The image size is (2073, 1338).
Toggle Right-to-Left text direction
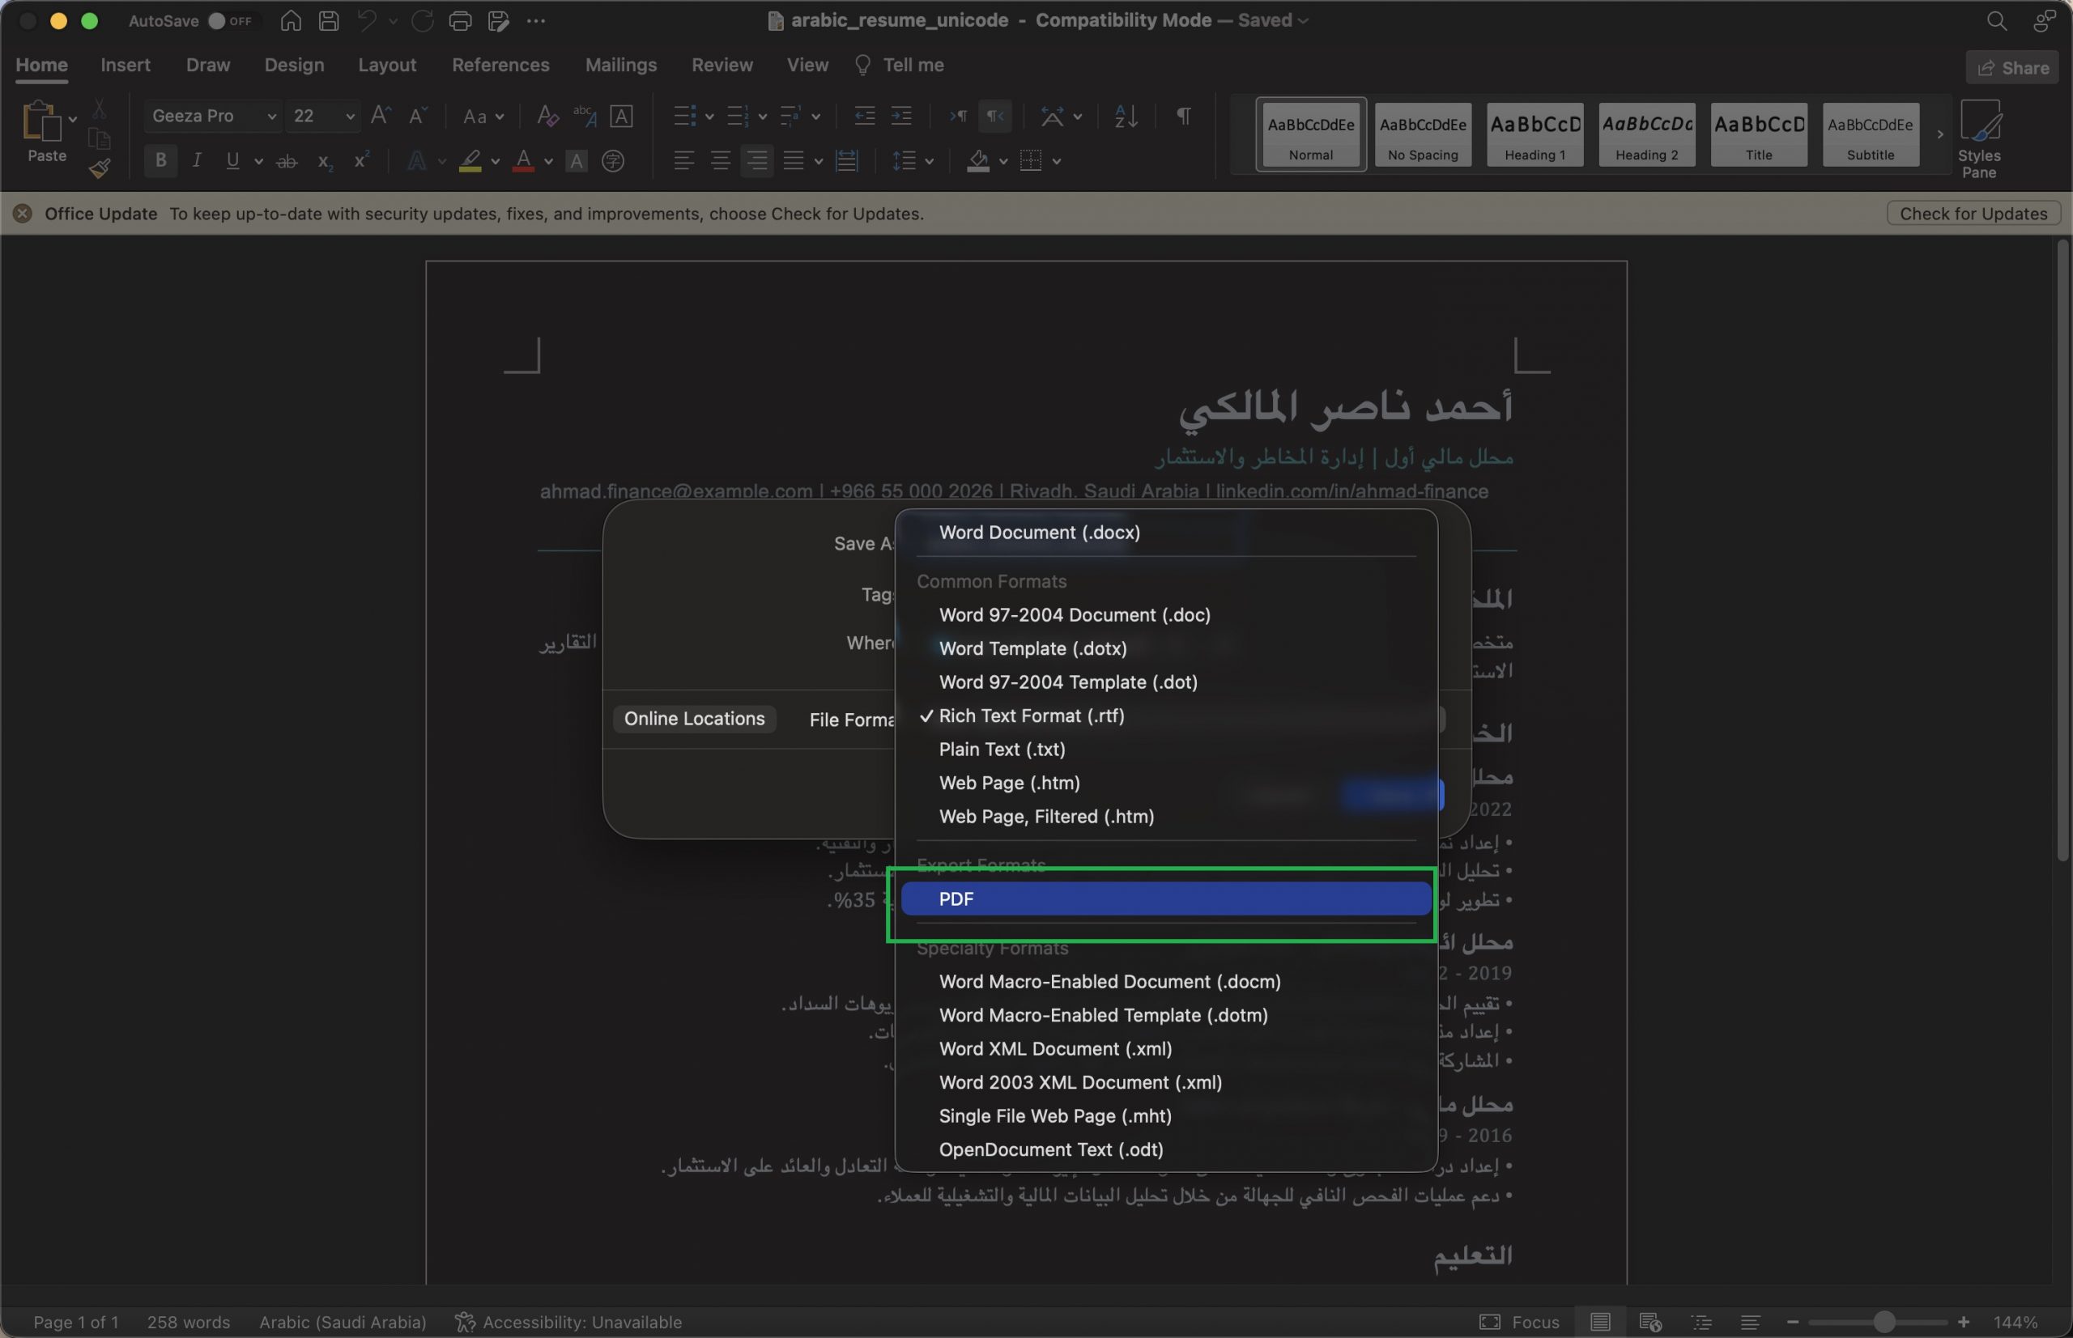[x=995, y=116]
